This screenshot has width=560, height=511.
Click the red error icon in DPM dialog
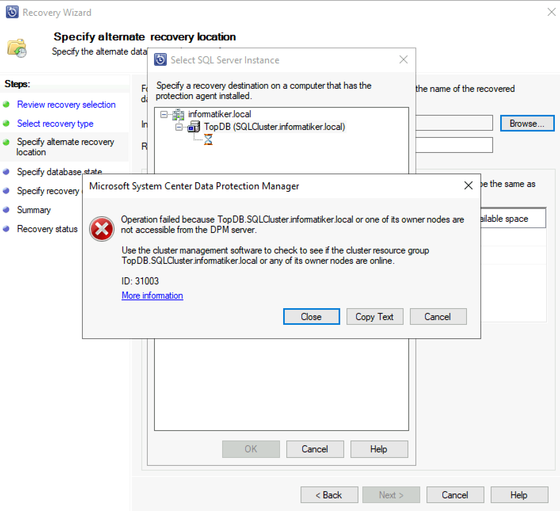(x=102, y=229)
